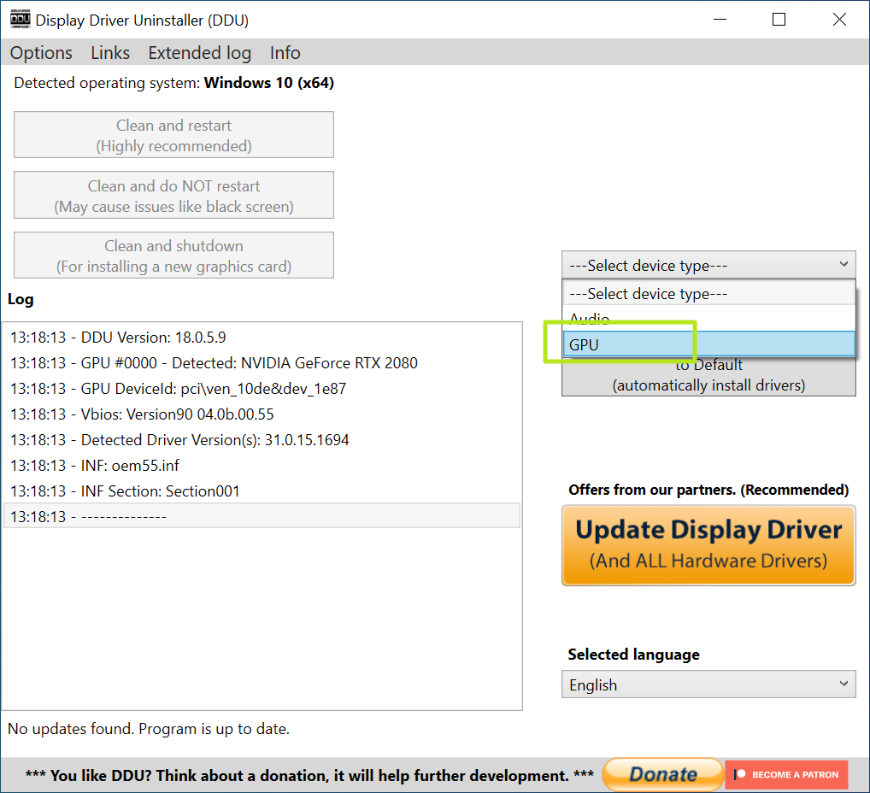870x793 pixels.
Task: Click the BECOME A PATRON badge
Action: pos(785,774)
